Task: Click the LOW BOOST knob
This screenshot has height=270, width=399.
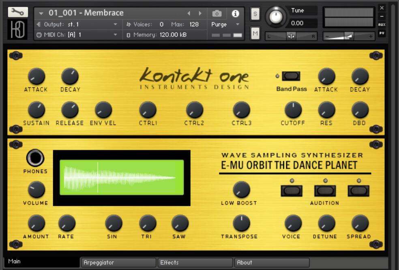Action: (x=242, y=190)
